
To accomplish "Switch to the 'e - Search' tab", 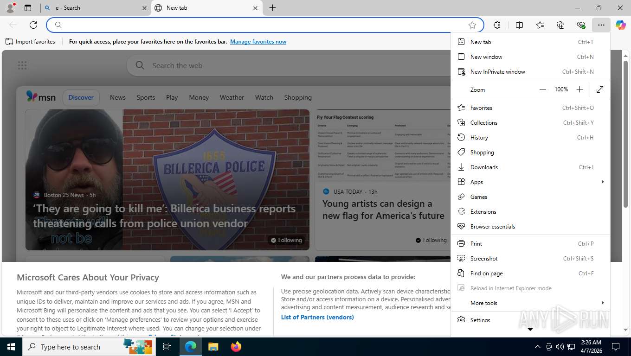I will (95, 8).
